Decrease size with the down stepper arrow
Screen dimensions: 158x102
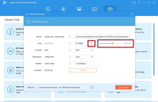(x=91, y=44)
